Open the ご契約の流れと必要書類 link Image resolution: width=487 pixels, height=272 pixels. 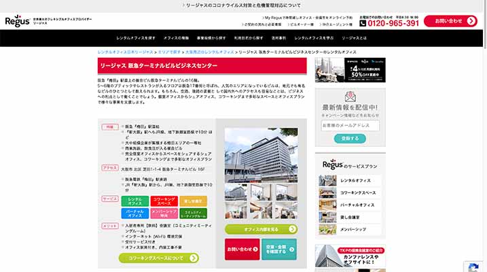(x=261, y=24)
